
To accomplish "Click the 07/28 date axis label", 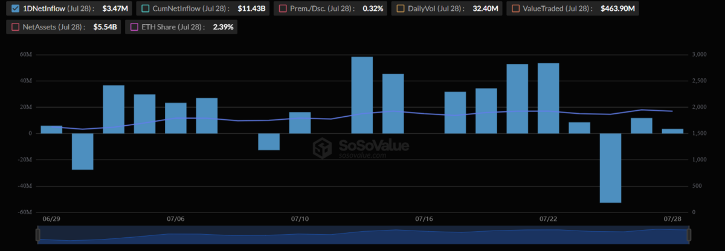I will 672,218.
